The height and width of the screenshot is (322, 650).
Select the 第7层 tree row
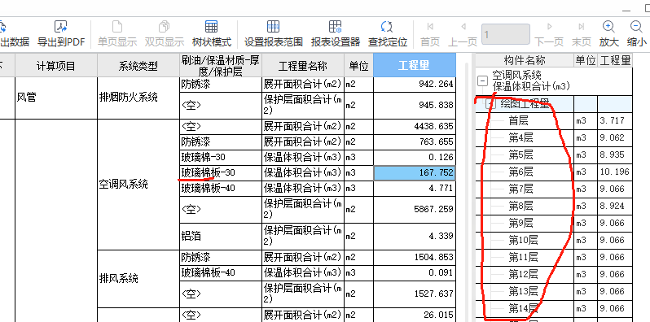click(x=554, y=189)
